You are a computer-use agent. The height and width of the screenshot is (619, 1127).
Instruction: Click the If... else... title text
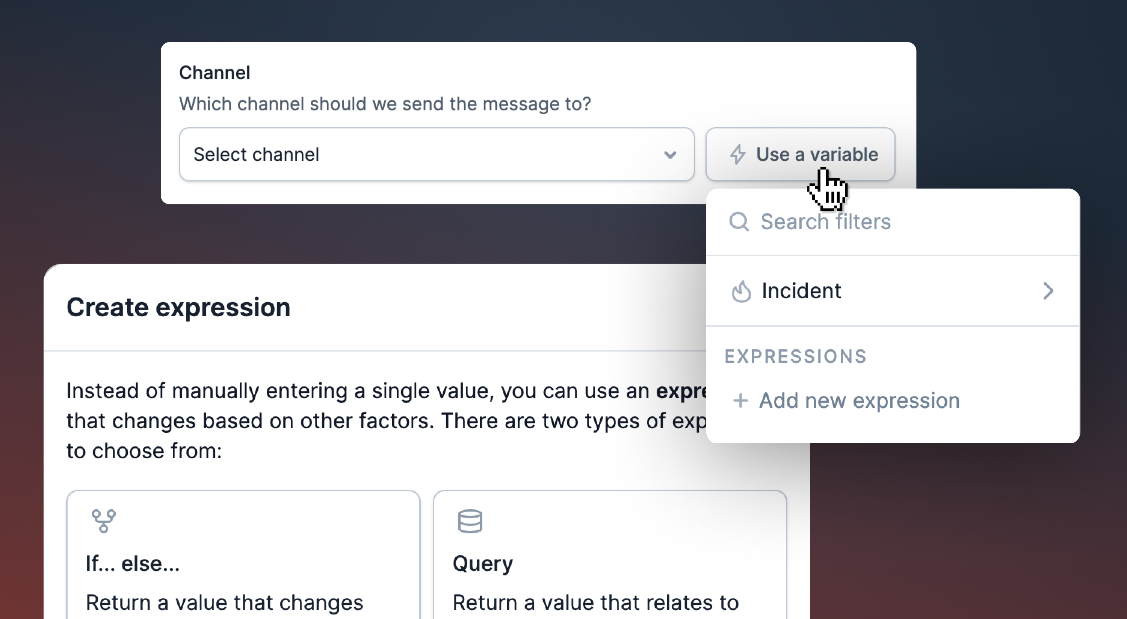133,563
